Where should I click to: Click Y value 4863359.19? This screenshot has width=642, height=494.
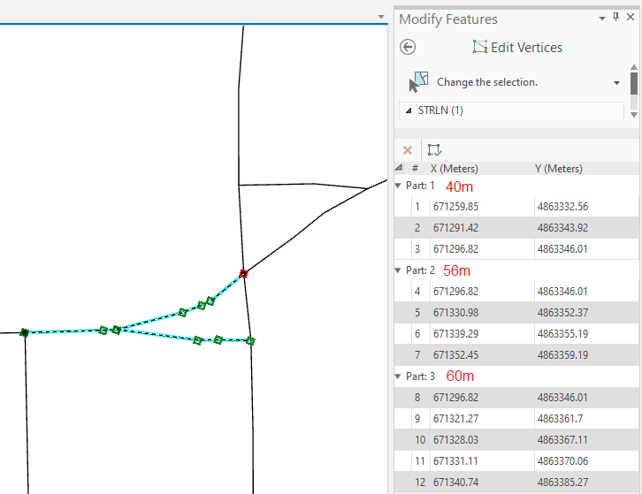562,355
